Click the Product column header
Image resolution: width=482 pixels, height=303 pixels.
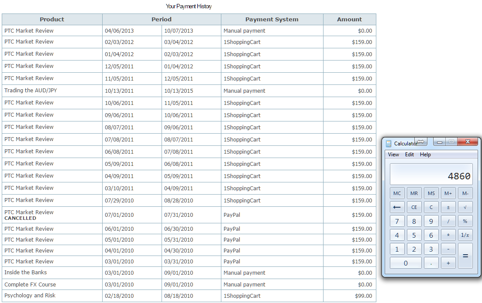52,19
